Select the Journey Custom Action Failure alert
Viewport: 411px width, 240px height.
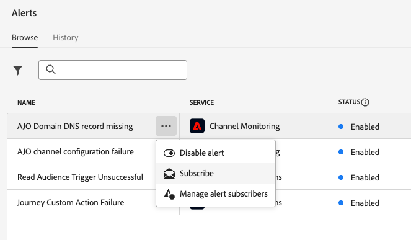(x=71, y=203)
